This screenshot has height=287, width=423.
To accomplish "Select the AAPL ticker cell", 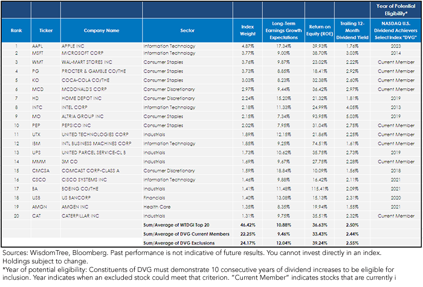I will point(37,46).
